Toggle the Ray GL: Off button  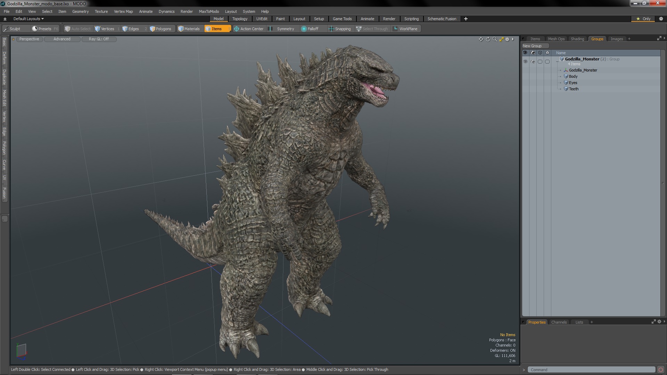coord(99,39)
